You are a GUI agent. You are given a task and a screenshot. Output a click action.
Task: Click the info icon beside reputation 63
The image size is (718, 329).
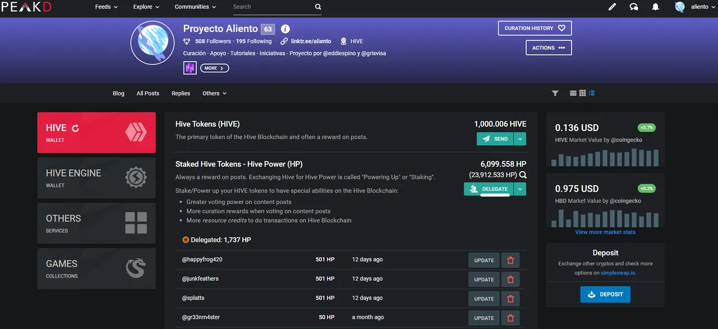pos(285,29)
